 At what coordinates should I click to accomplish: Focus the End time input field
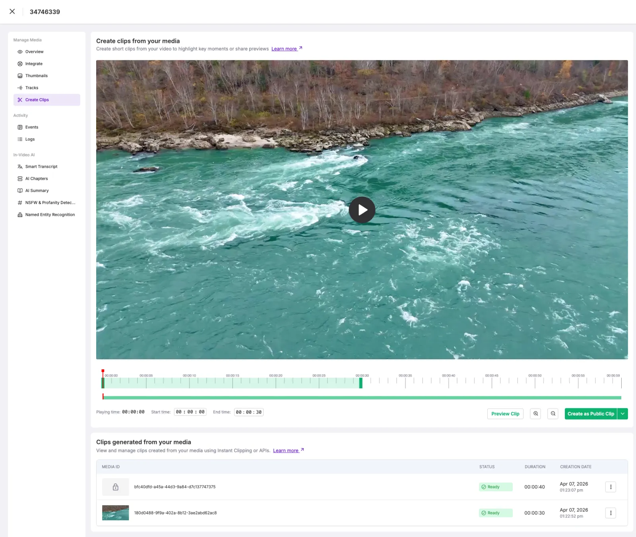tap(249, 412)
